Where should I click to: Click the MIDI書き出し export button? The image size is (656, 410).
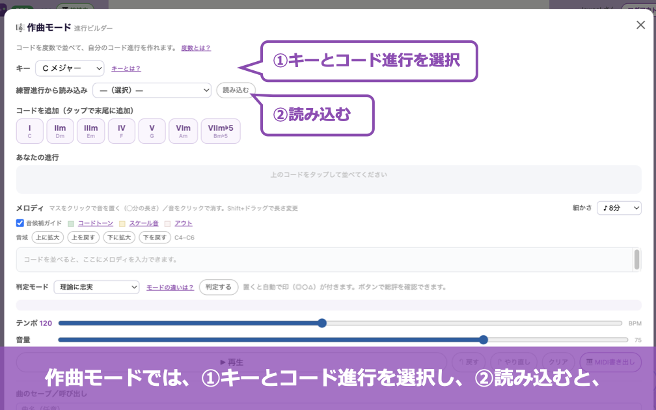tap(610, 362)
